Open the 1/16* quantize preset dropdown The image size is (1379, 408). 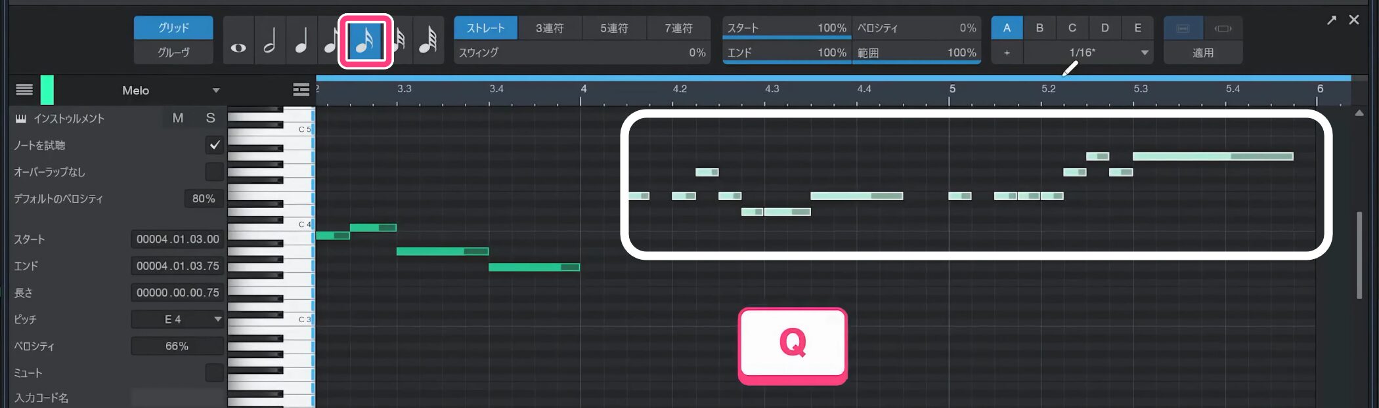click(x=1144, y=52)
